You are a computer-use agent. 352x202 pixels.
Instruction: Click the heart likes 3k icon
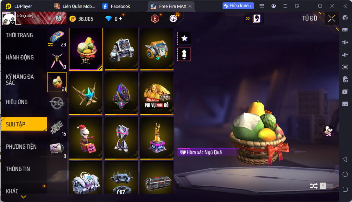[x=328, y=130]
